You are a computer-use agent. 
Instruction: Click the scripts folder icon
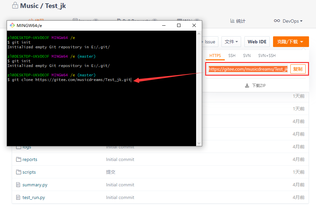click(x=19, y=172)
